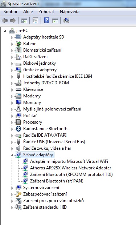This screenshot has width=136, height=225.
Task: Select the Procesory label
Action: click(33, 122)
